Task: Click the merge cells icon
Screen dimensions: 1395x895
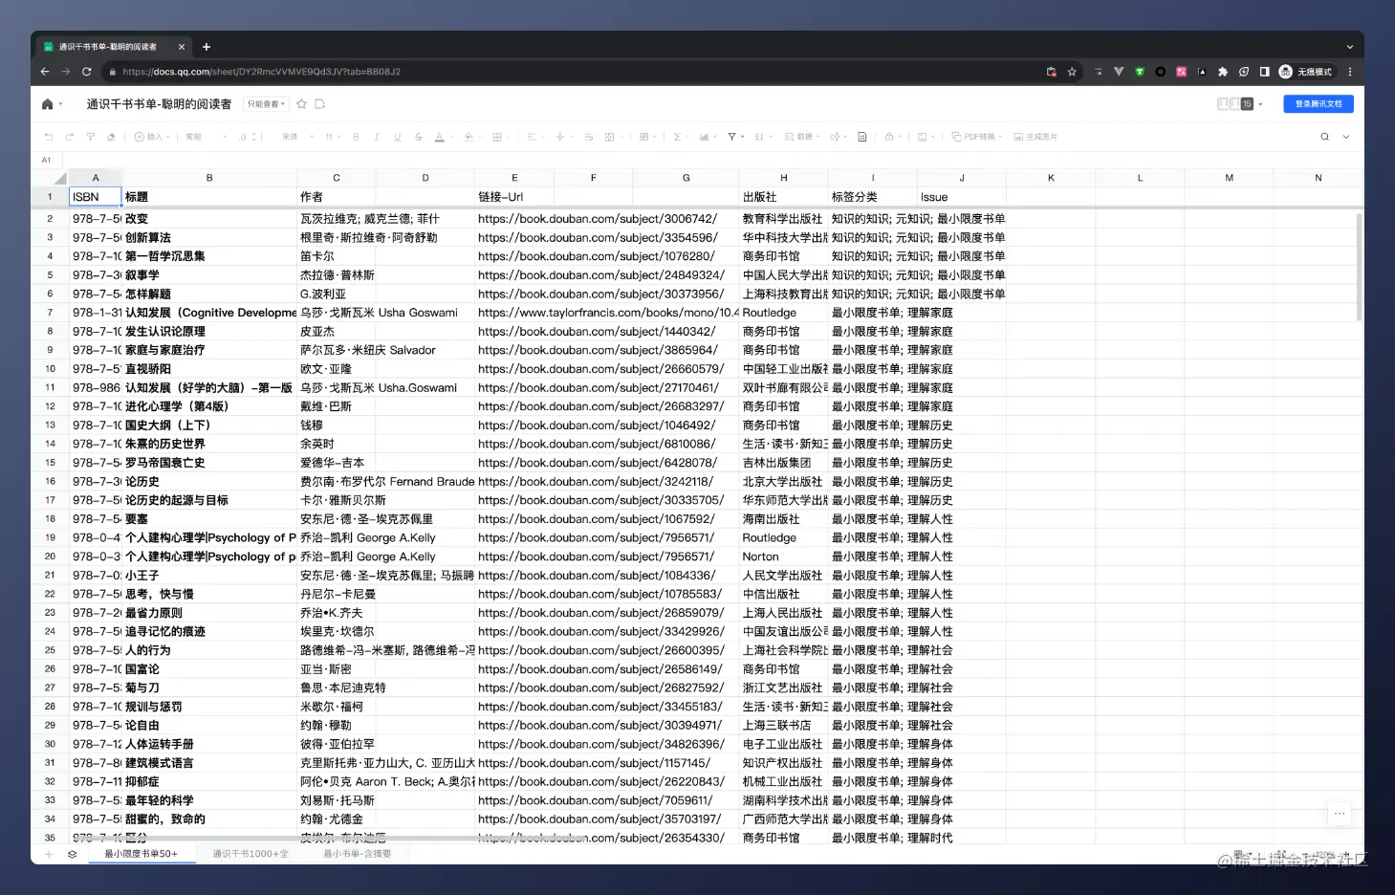Action: (x=609, y=137)
